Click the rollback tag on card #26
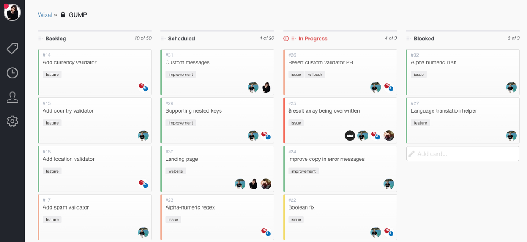527x242 pixels. point(315,75)
